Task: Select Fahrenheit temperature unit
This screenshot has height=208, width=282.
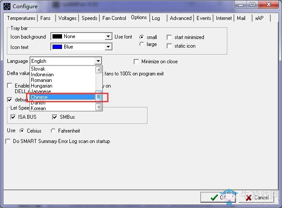Action: point(53,130)
